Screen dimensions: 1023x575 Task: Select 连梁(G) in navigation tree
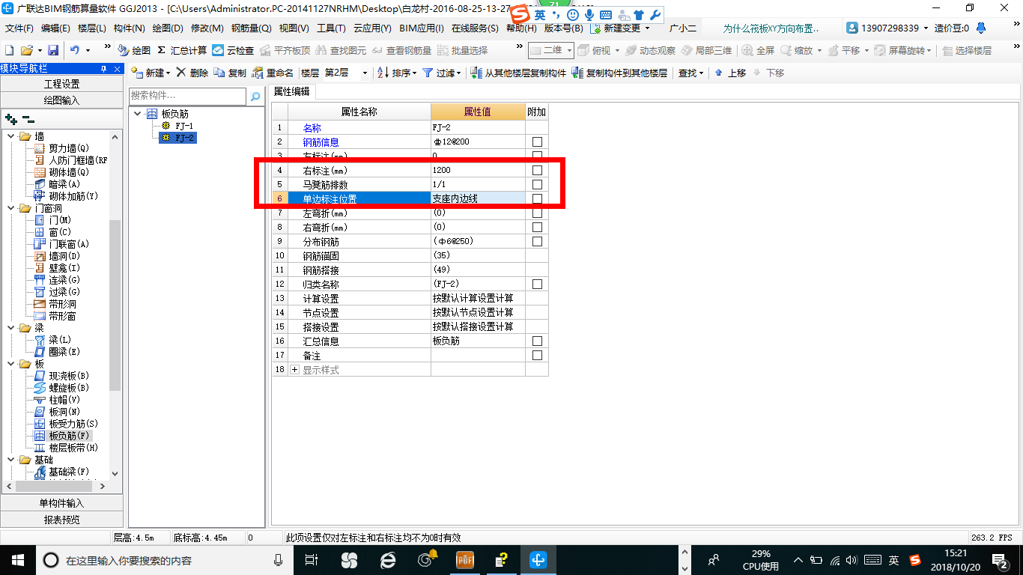[x=64, y=280]
